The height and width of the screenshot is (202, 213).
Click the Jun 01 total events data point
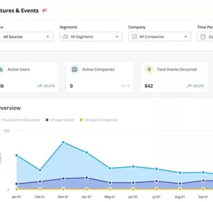coord(133,167)
